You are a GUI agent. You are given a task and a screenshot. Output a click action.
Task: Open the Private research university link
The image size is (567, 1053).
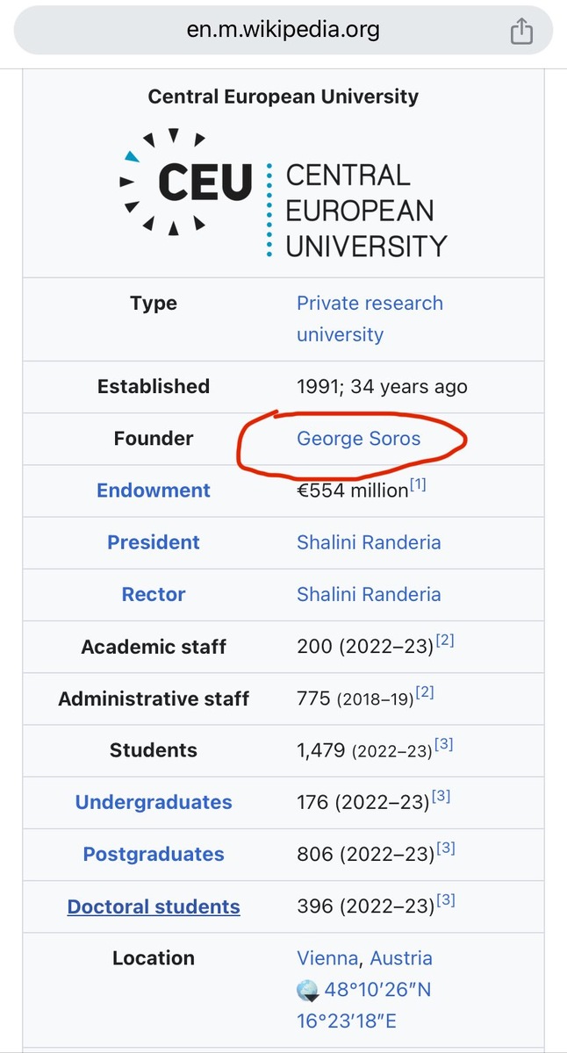(x=370, y=319)
